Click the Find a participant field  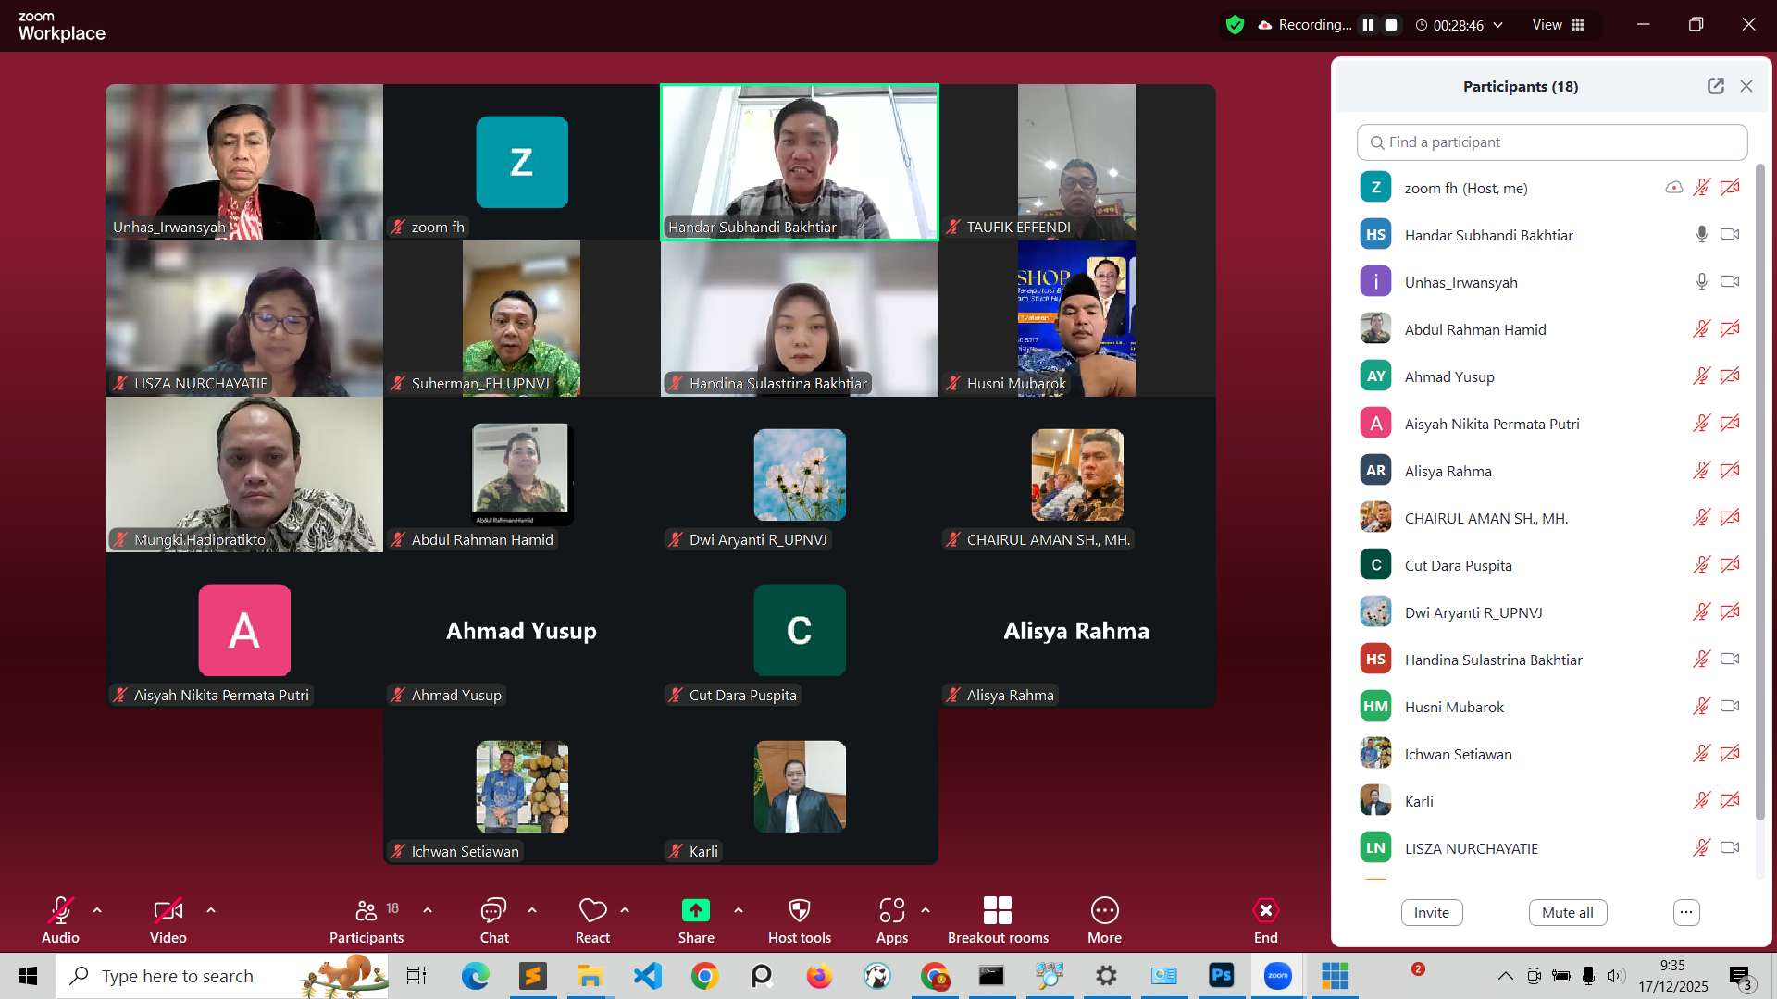tap(1552, 142)
